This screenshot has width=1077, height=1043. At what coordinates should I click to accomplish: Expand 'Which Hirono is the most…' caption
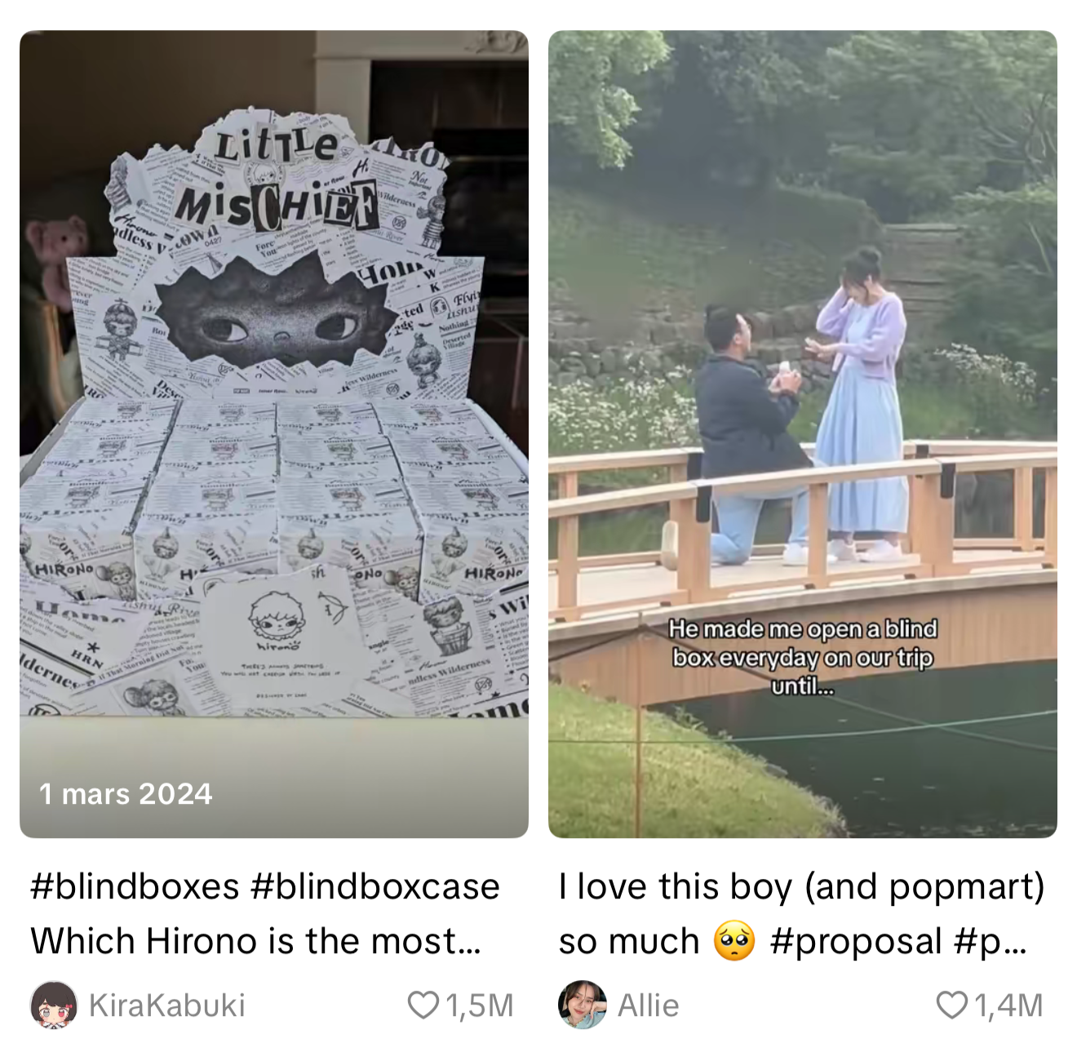coord(255,941)
